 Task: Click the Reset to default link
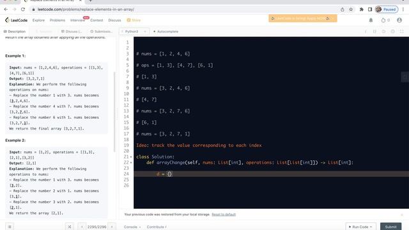click(224, 215)
